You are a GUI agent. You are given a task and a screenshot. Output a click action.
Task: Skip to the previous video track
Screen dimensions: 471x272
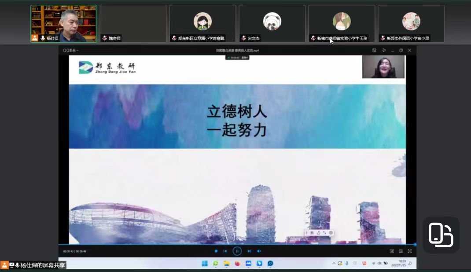[225, 251]
